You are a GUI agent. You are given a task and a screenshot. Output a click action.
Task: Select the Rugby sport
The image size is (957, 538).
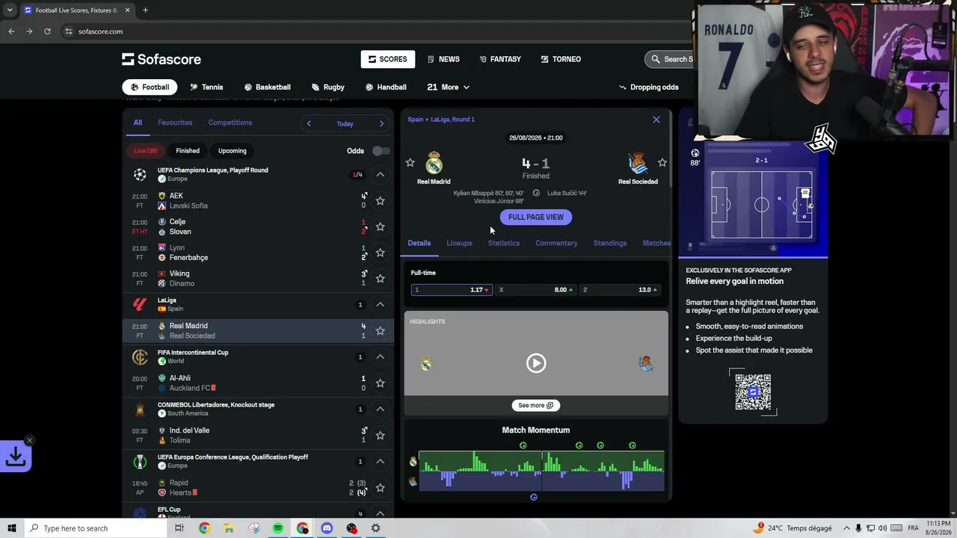[328, 87]
